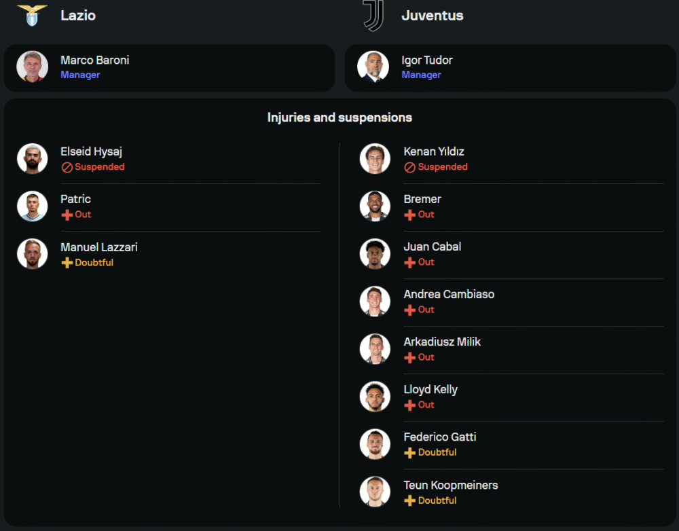The height and width of the screenshot is (531, 679).
Task: Click the yellow doubtful cross under Federico Gatti
Action: tap(409, 453)
